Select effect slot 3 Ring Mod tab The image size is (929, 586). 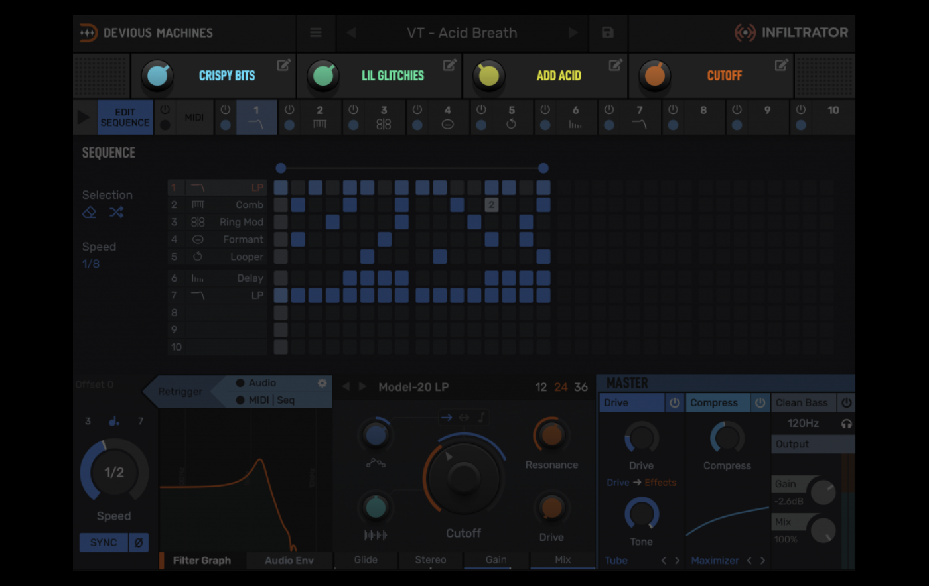384,117
